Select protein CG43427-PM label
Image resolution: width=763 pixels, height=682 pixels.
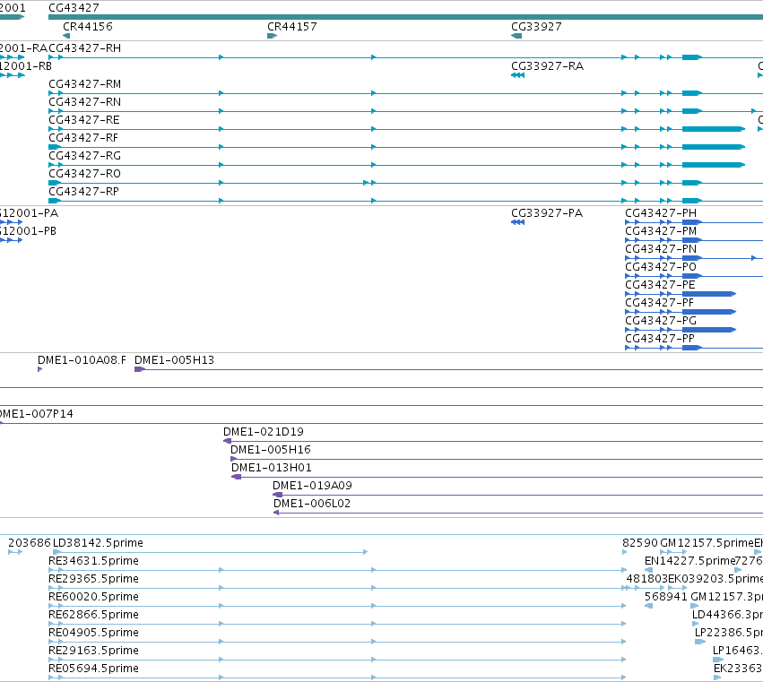pyautogui.click(x=661, y=231)
